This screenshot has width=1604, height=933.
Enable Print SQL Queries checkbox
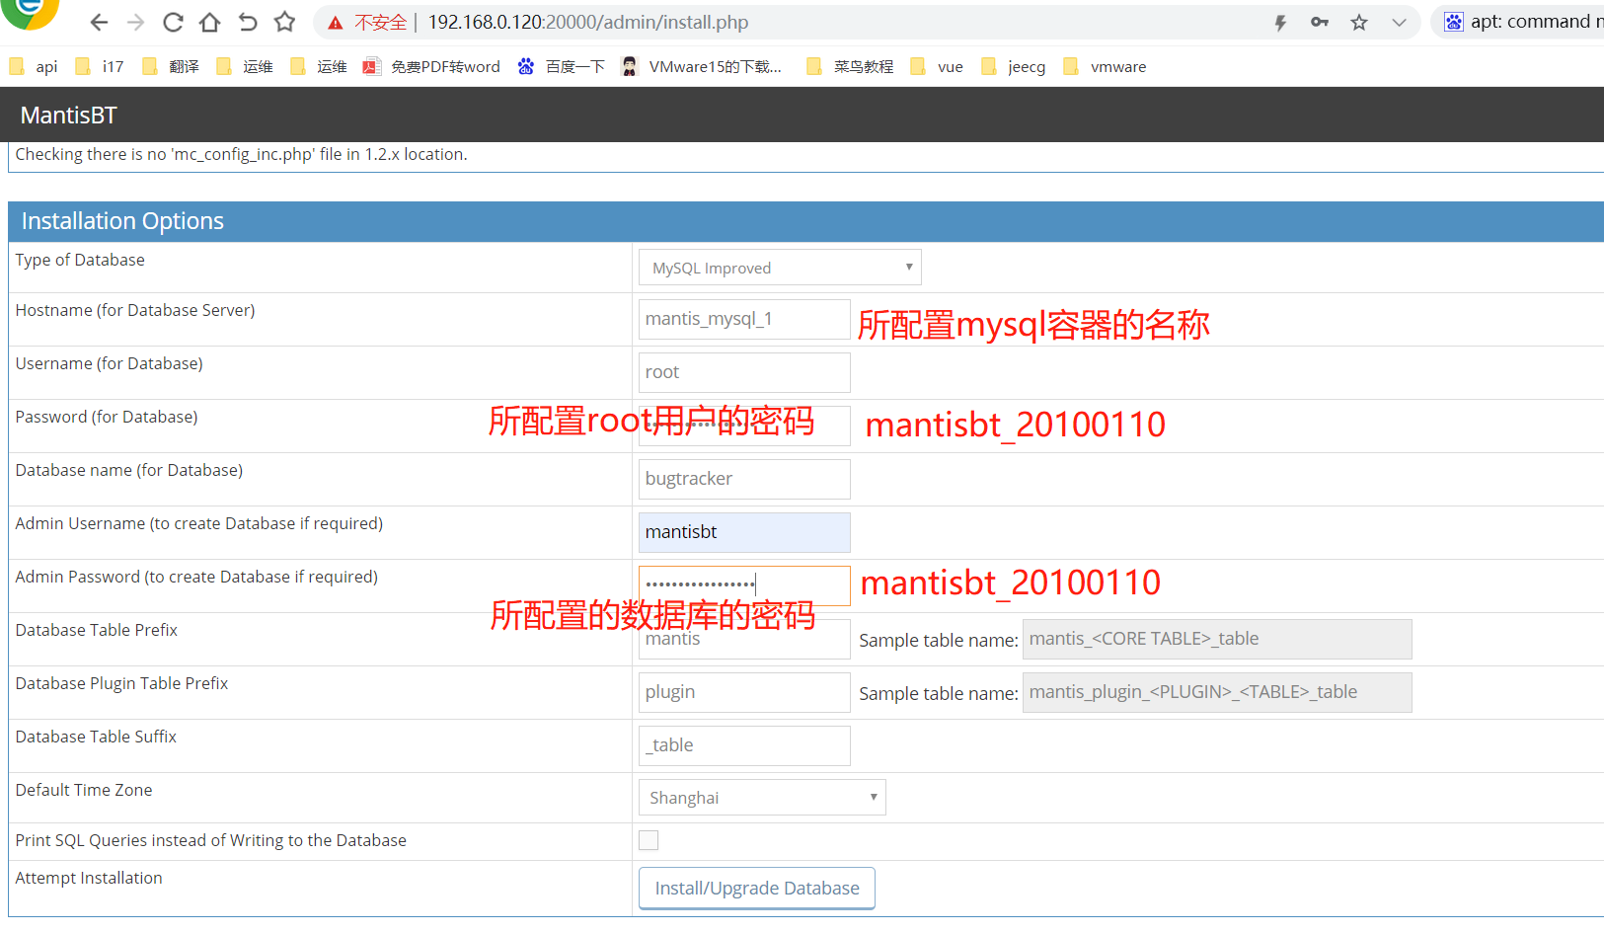click(x=649, y=840)
